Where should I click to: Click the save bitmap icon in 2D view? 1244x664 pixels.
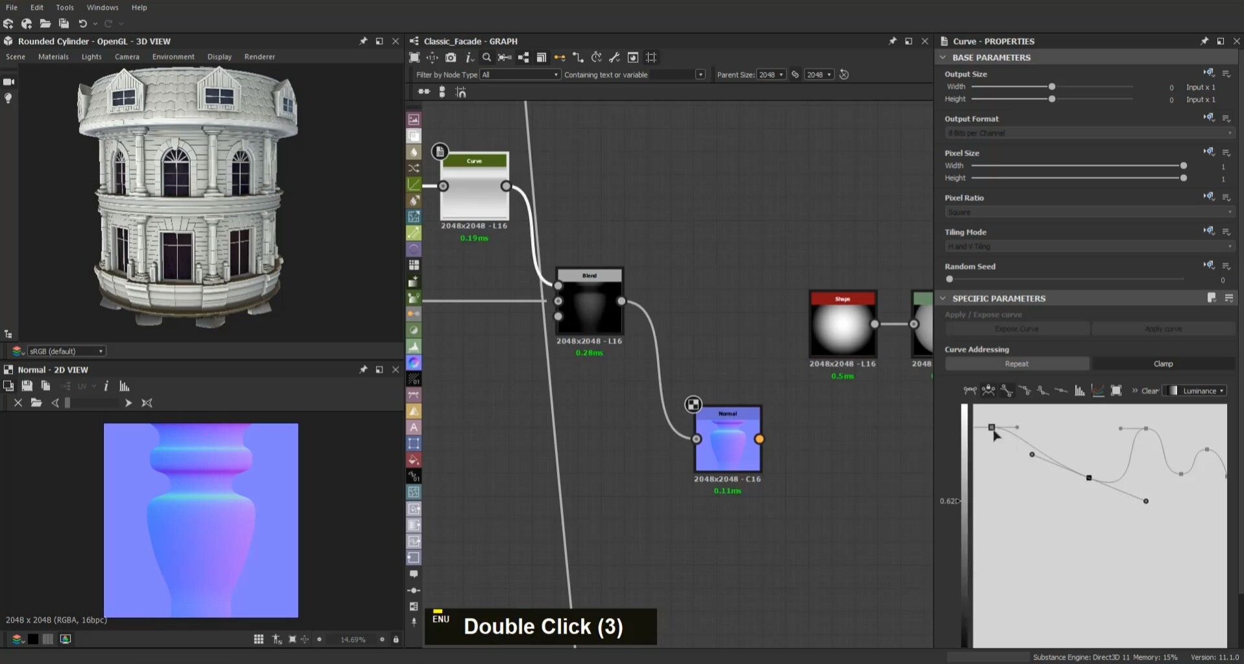click(x=27, y=386)
